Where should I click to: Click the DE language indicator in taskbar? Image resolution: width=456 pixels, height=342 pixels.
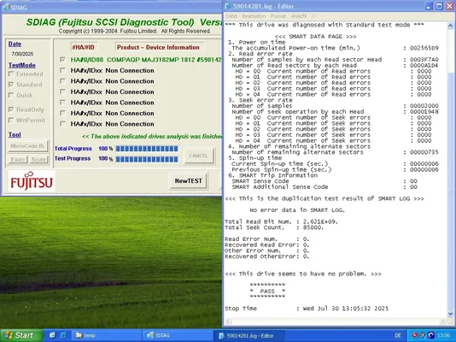pyautogui.click(x=398, y=336)
